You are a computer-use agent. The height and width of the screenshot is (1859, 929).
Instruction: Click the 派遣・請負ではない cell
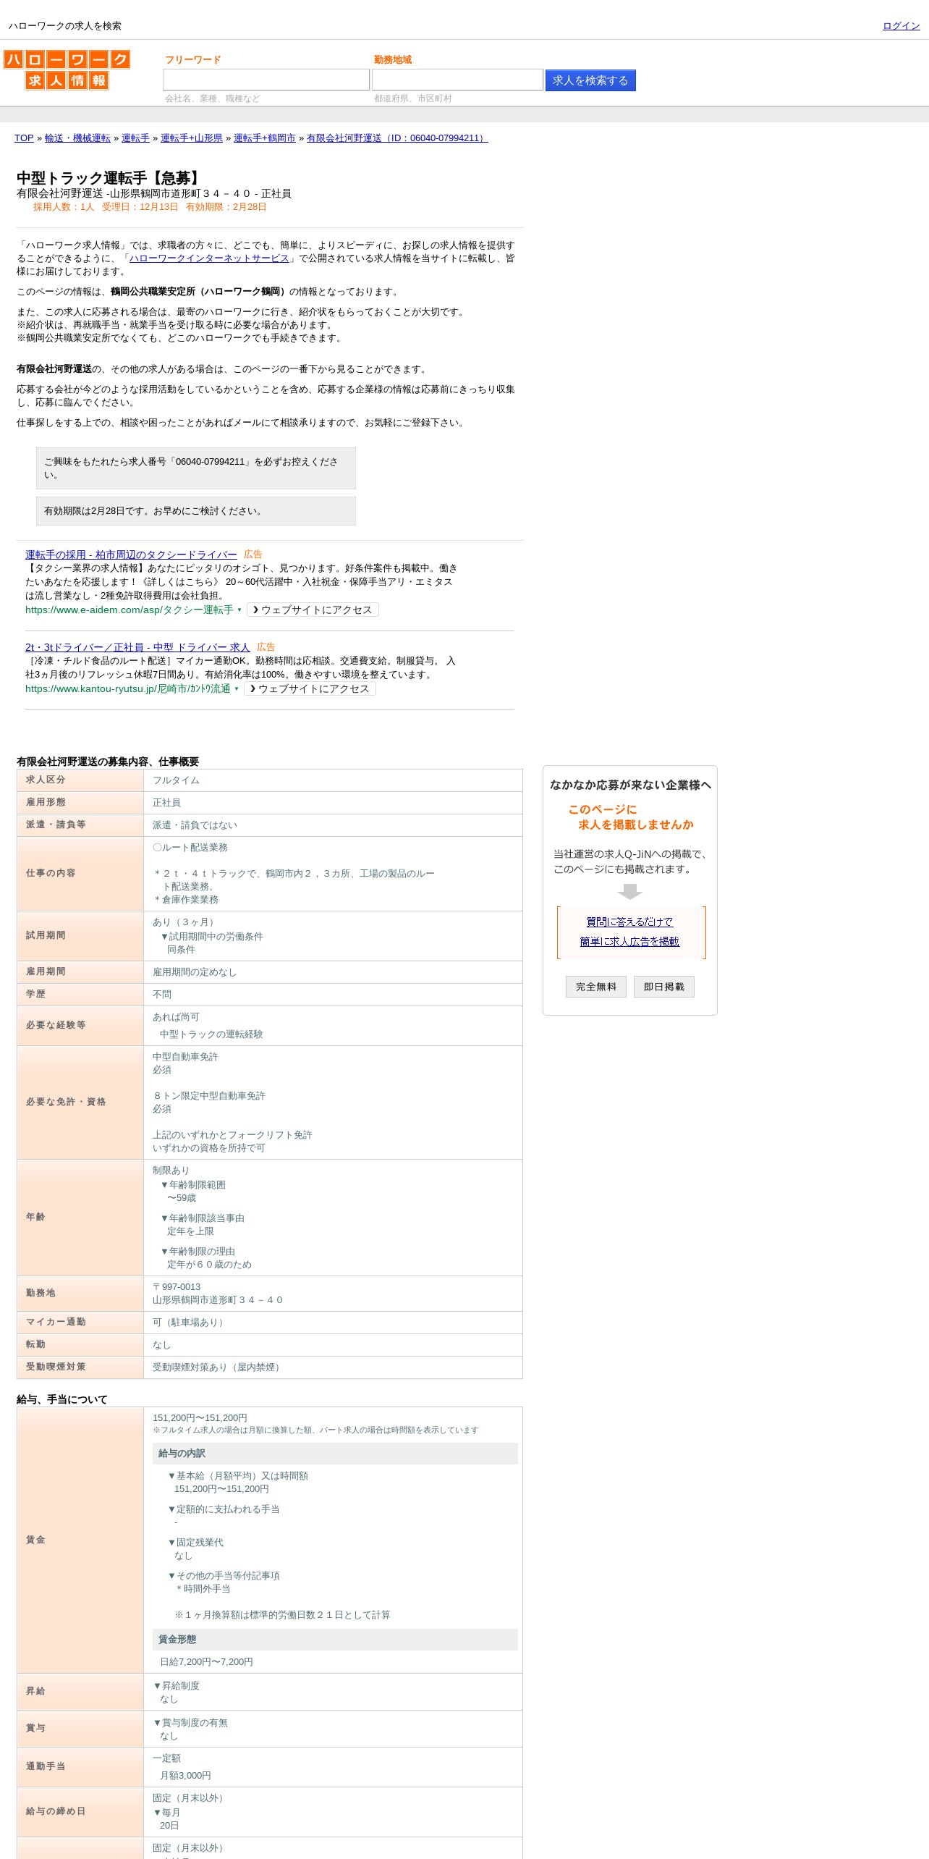pos(333,825)
